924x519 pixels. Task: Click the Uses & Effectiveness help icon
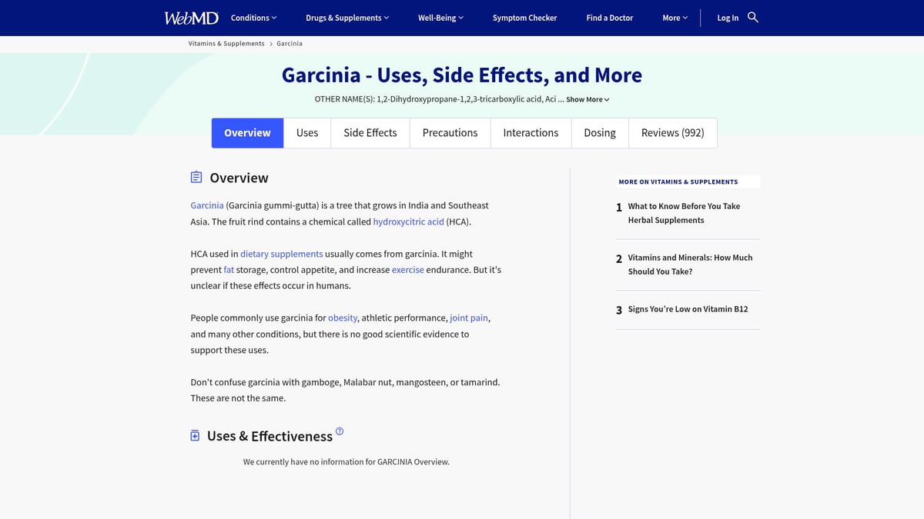pyautogui.click(x=340, y=431)
